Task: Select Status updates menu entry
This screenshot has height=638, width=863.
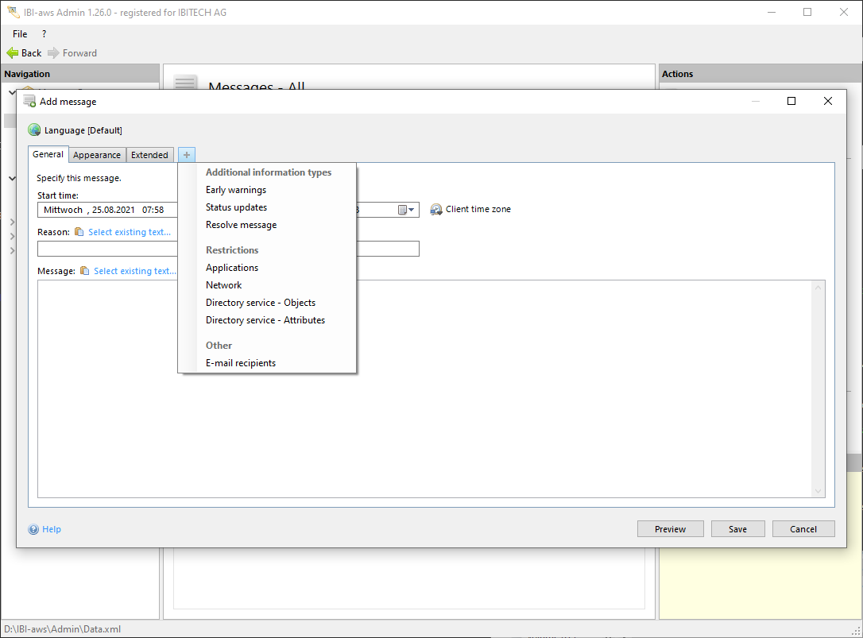Action: click(236, 207)
